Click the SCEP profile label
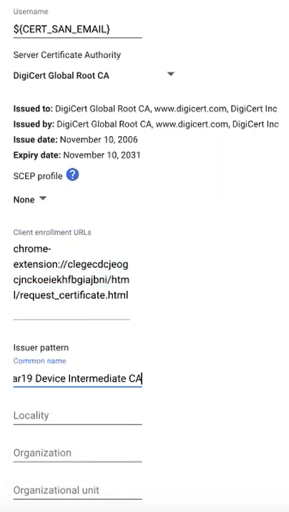The height and width of the screenshot is (512, 289). 38,176
